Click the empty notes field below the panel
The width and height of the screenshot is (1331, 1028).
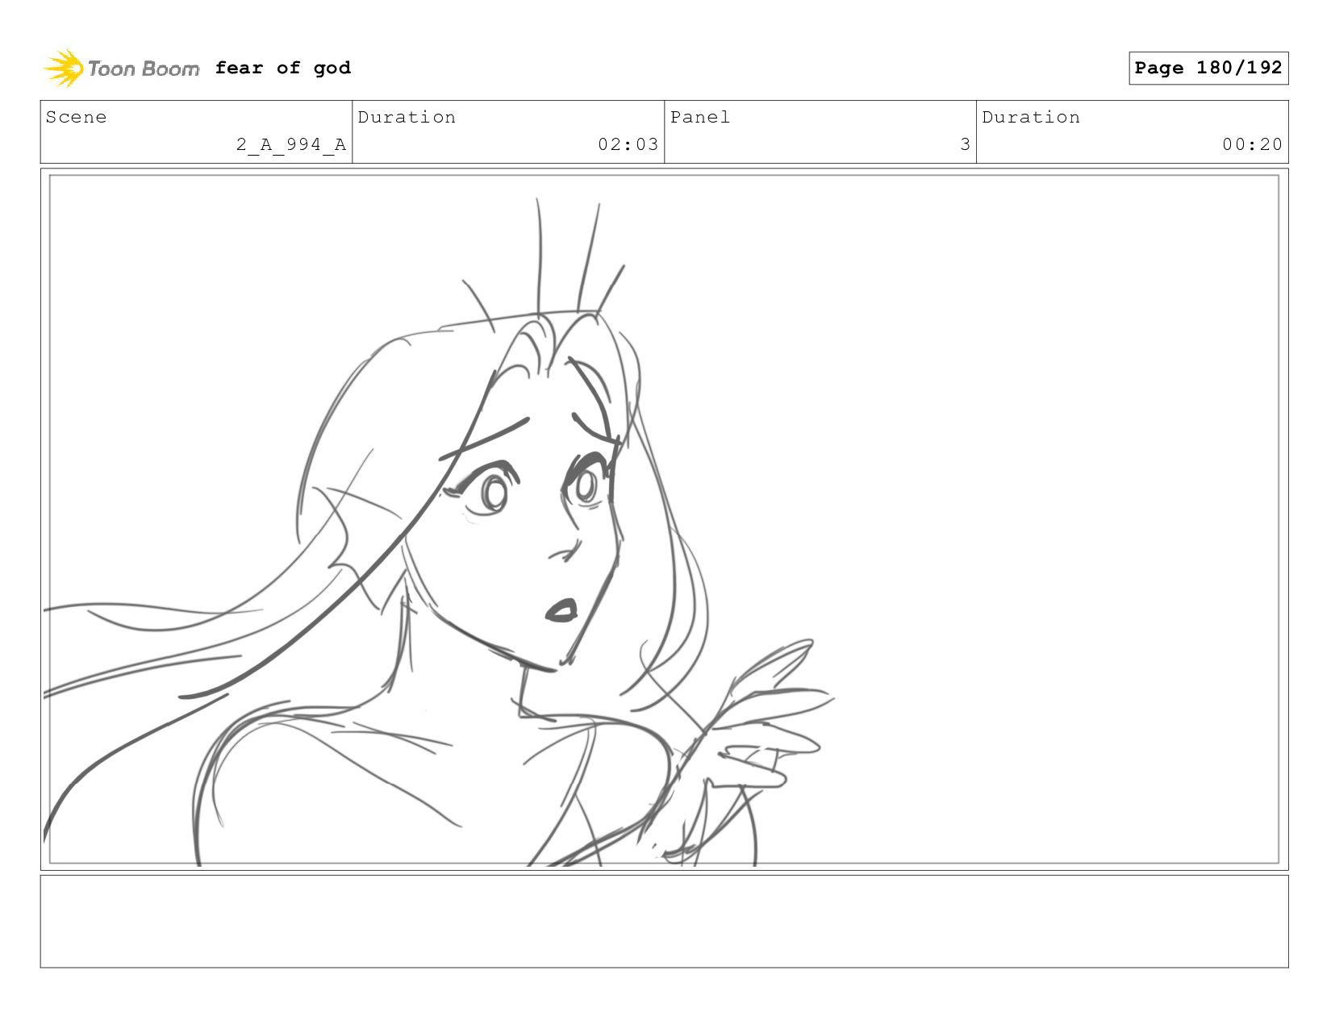click(x=664, y=922)
